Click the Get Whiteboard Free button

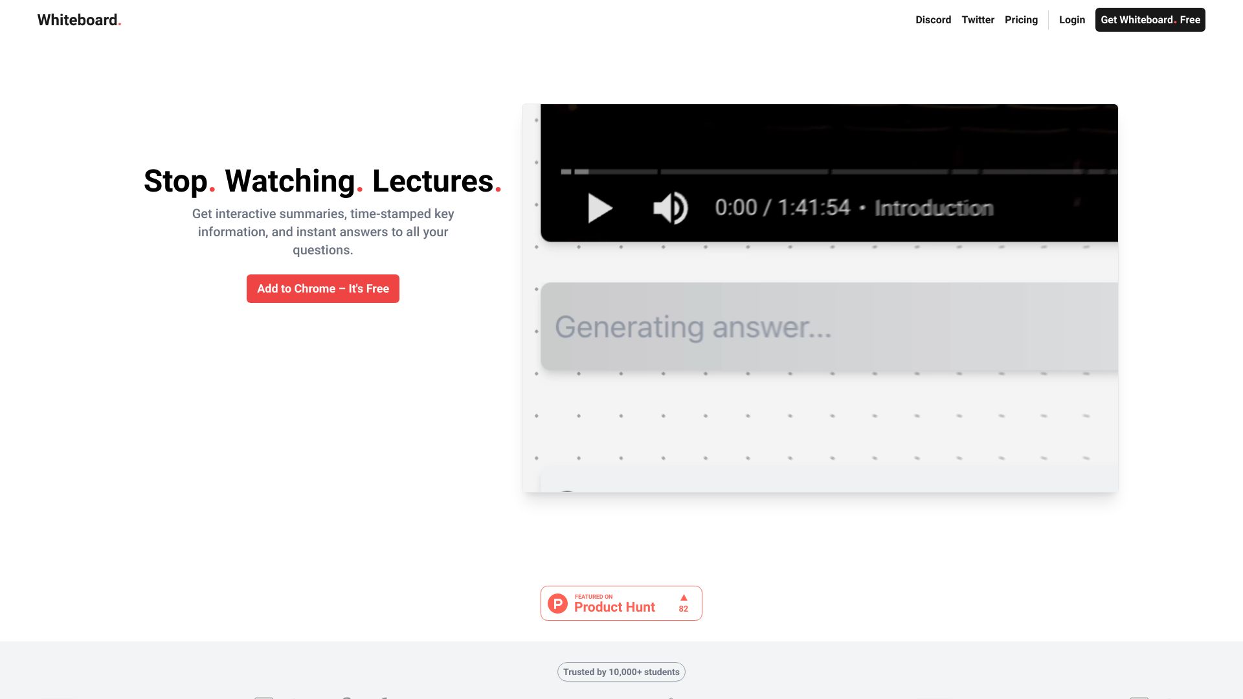[x=1149, y=19]
